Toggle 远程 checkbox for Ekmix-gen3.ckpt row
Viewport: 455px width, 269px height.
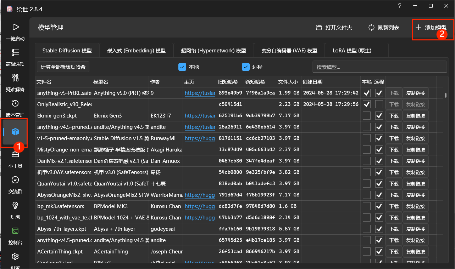[379, 116]
